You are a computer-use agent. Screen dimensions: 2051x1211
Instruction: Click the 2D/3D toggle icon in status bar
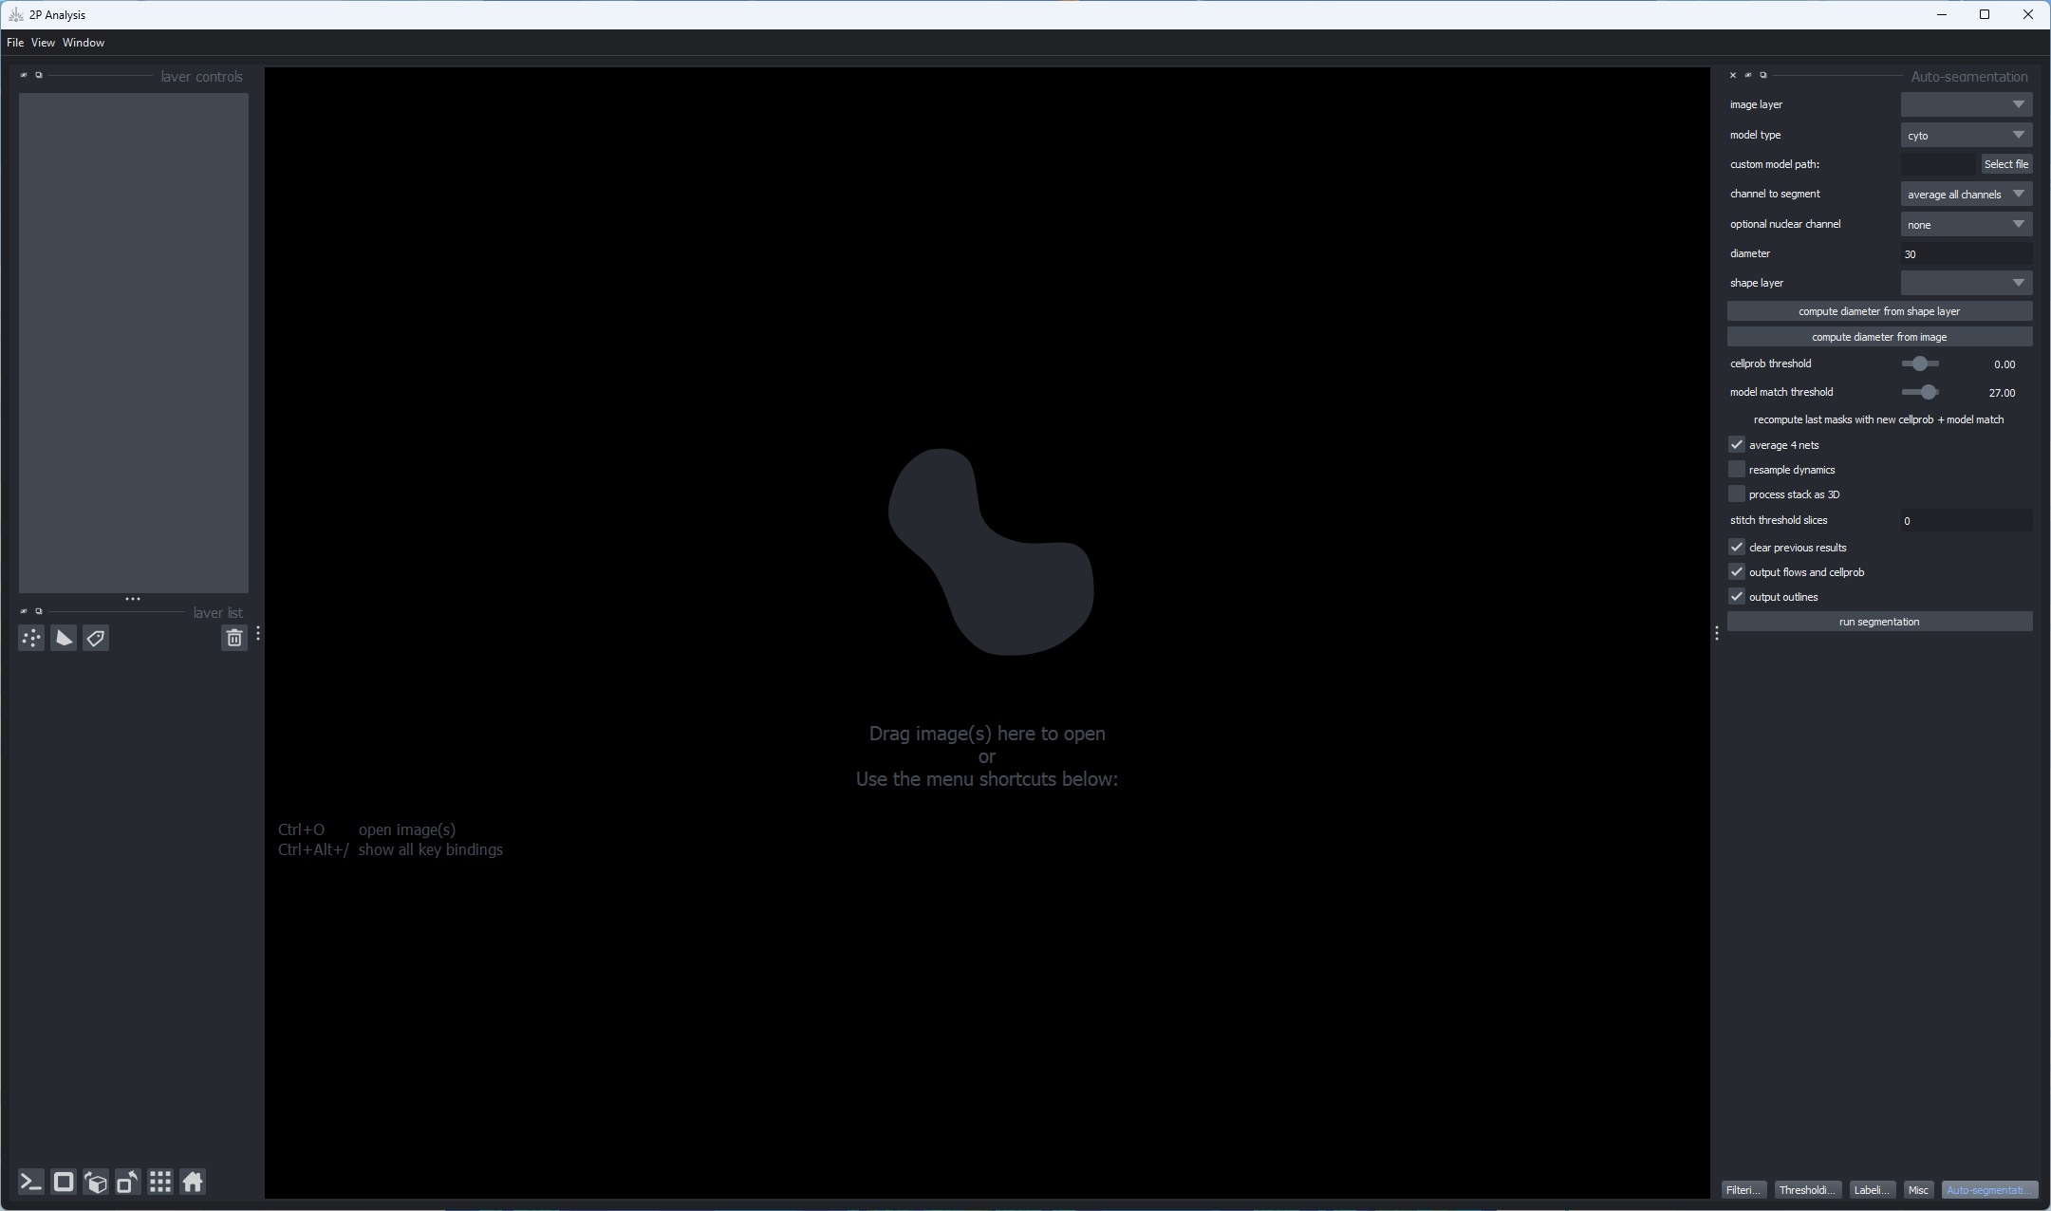pyautogui.click(x=64, y=1183)
